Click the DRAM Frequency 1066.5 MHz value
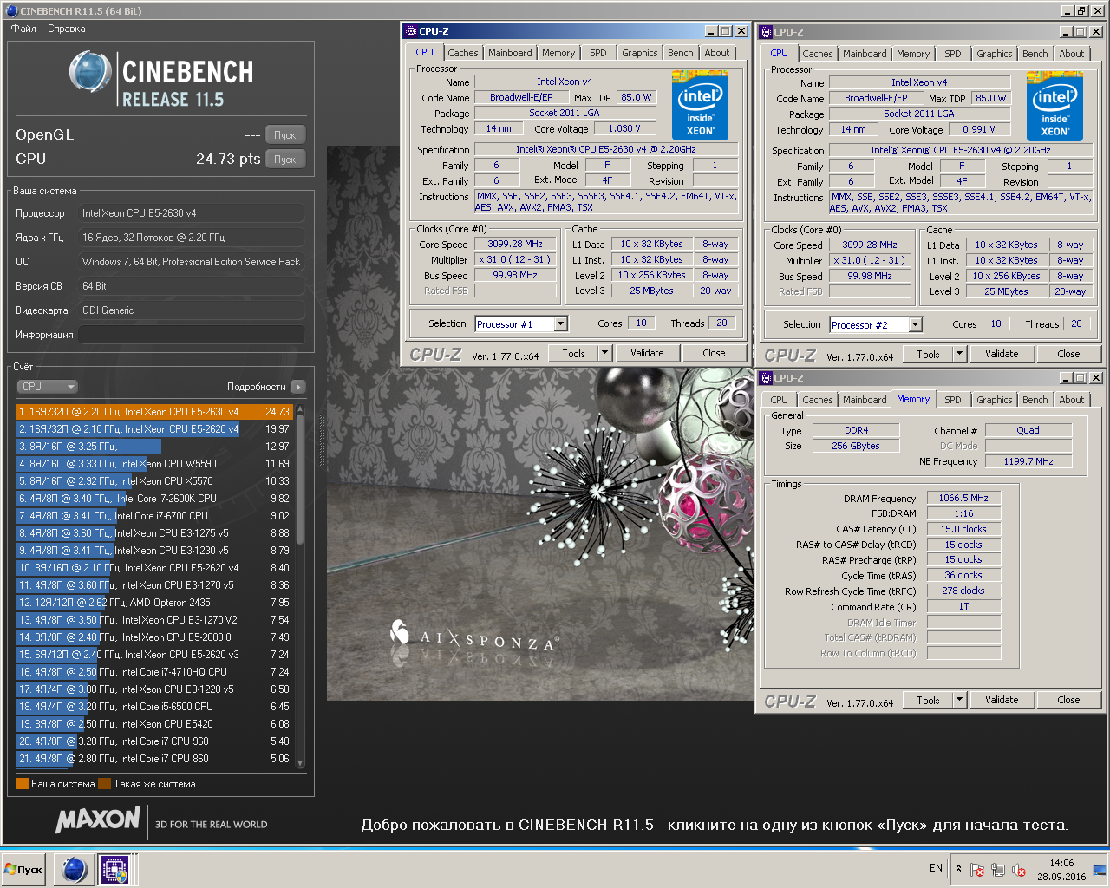Image resolution: width=1110 pixels, height=888 pixels. [963, 498]
